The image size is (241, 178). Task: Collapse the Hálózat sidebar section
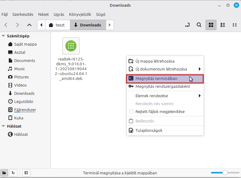(x=3, y=126)
